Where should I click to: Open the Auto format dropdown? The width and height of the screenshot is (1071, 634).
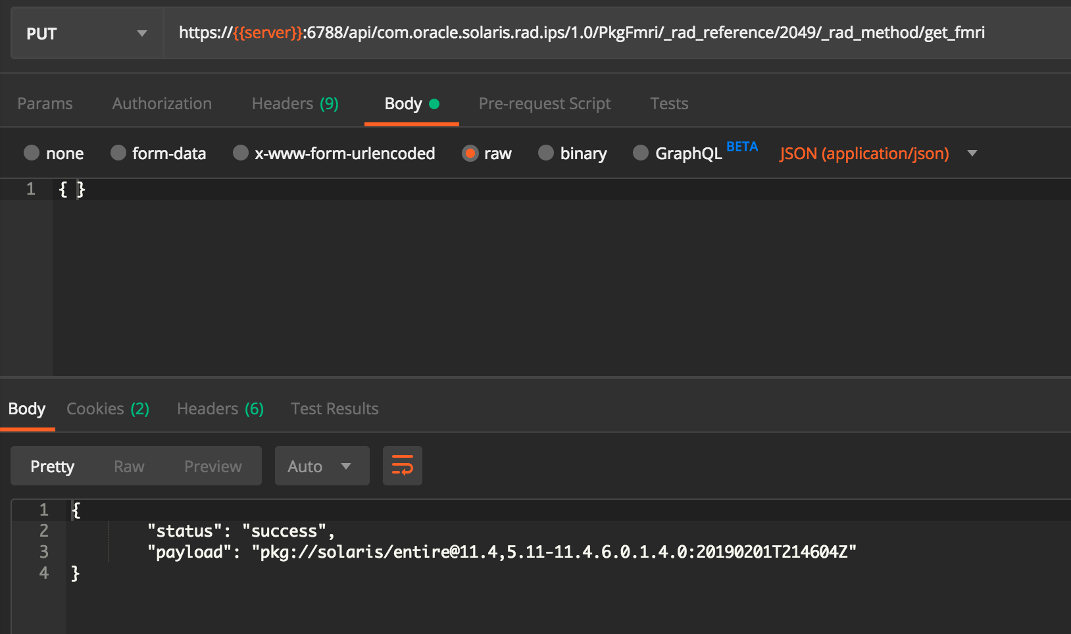pyautogui.click(x=321, y=466)
